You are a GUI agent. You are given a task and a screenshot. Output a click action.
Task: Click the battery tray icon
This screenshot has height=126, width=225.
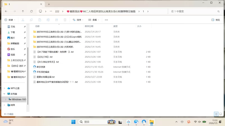(204, 122)
